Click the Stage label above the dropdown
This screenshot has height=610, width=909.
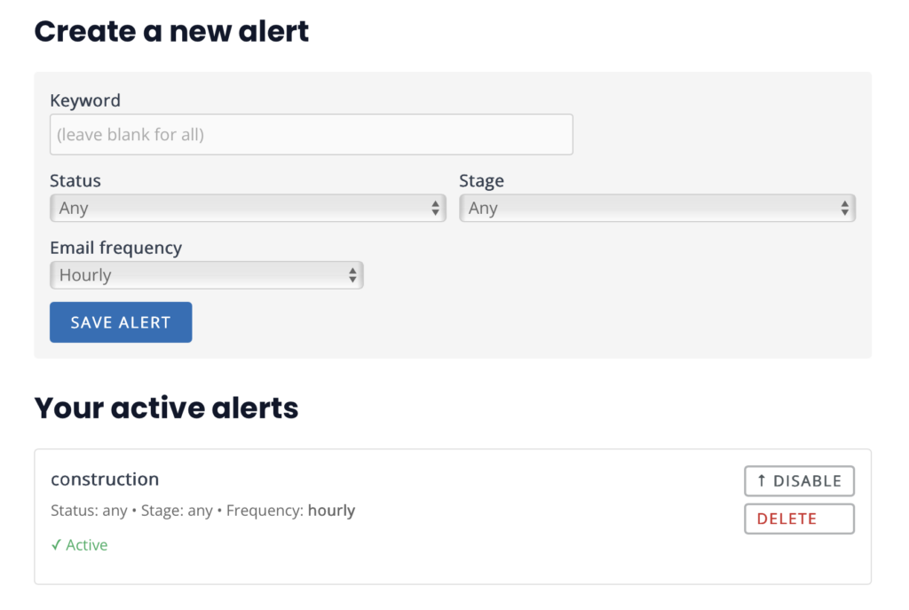click(x=481, y=181)
